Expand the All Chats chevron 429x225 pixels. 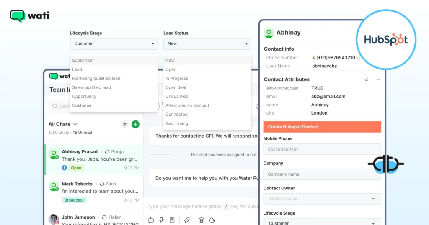click(75, 124)
